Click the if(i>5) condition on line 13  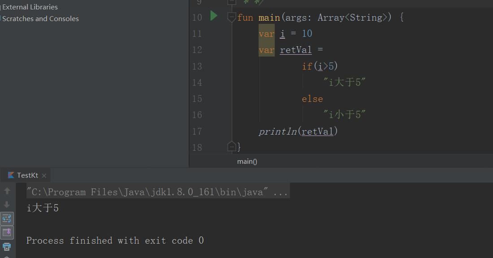click(x=320, y=66)
